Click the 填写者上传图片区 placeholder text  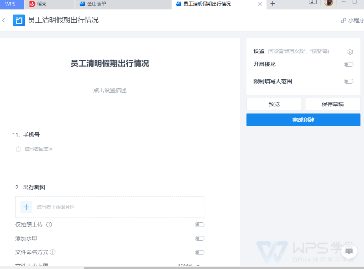pyautogui.click(x=56, y=207)
